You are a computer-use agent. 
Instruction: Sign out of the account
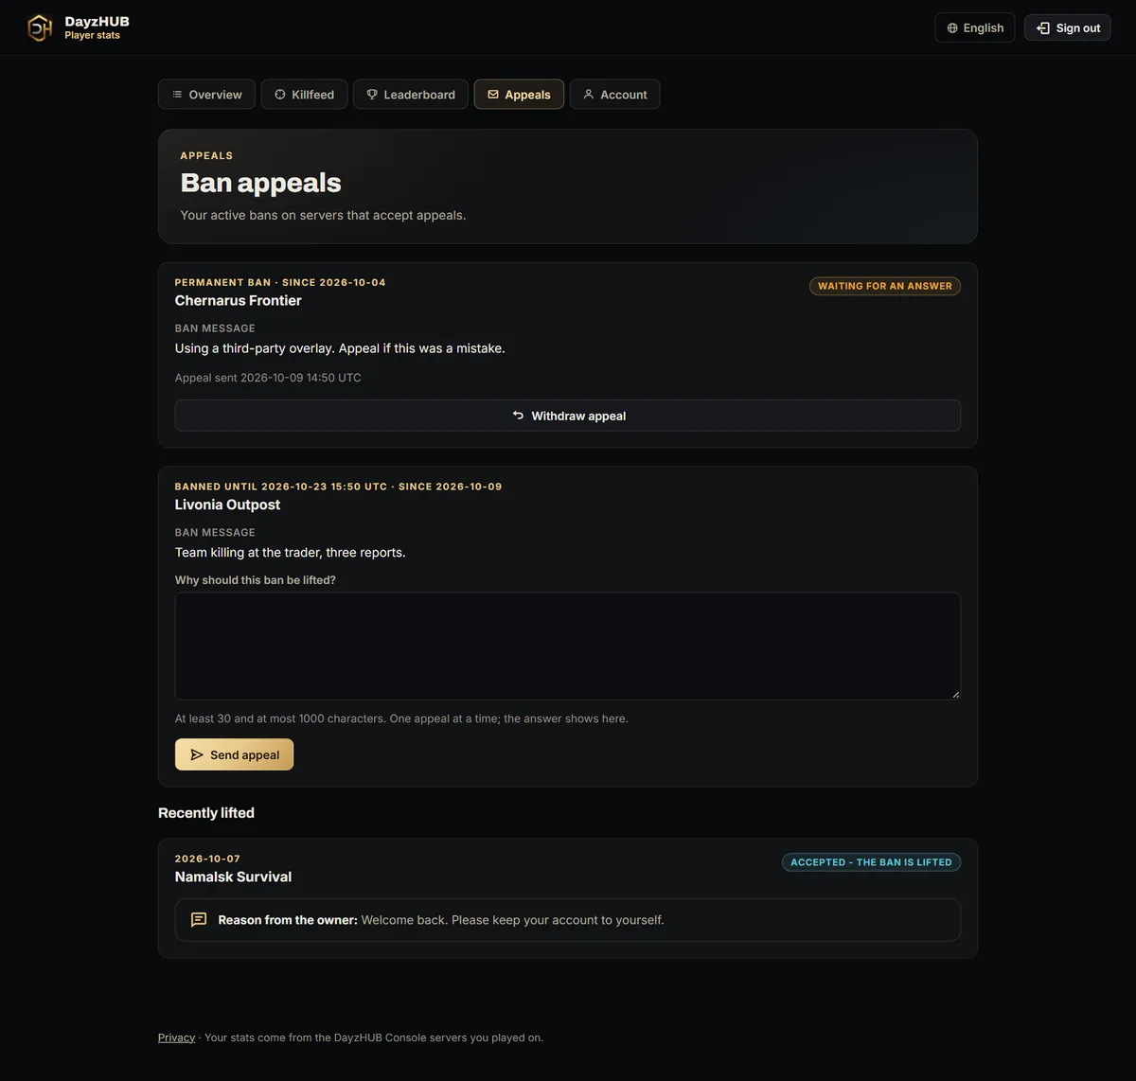[x=1068, y=27]
